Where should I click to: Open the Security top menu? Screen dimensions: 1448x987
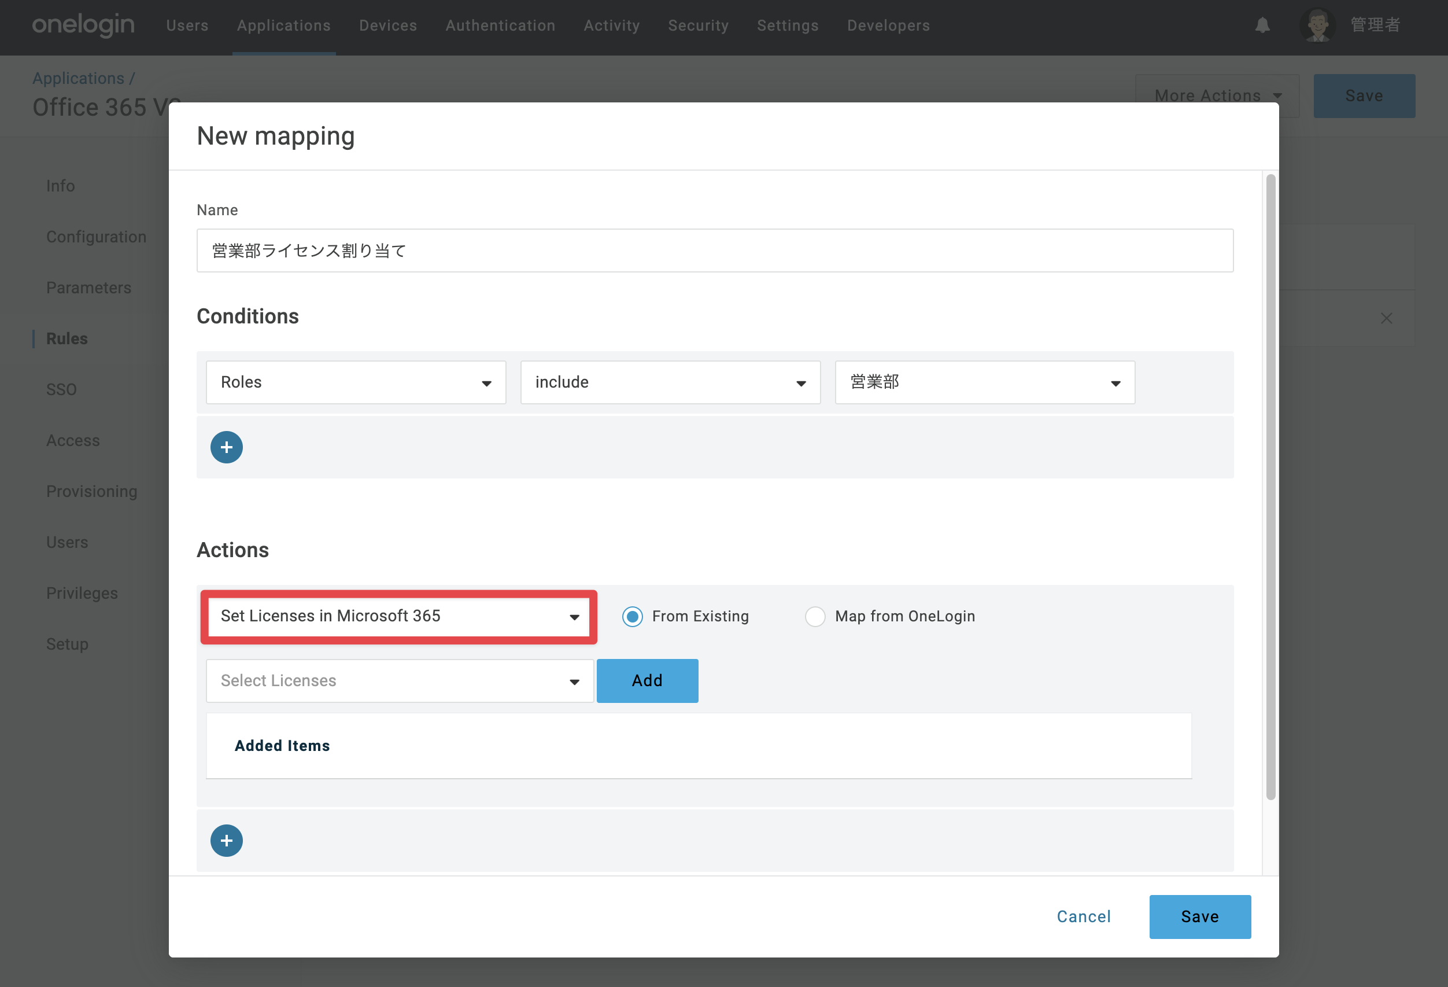coord(699,25)
